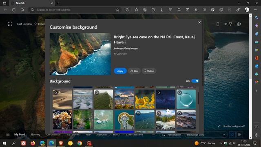Viewport: 261px width, 147px height.
Task: Close the Customise background dialog
Action: coord(199,22)
